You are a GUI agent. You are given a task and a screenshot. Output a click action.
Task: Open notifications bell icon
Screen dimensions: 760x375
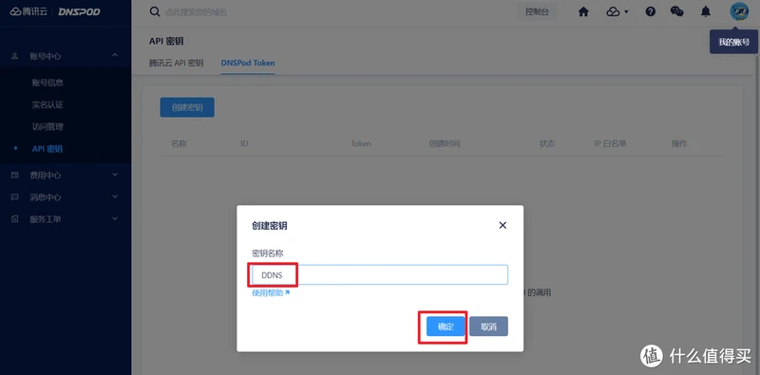click(x=706, y=12)
